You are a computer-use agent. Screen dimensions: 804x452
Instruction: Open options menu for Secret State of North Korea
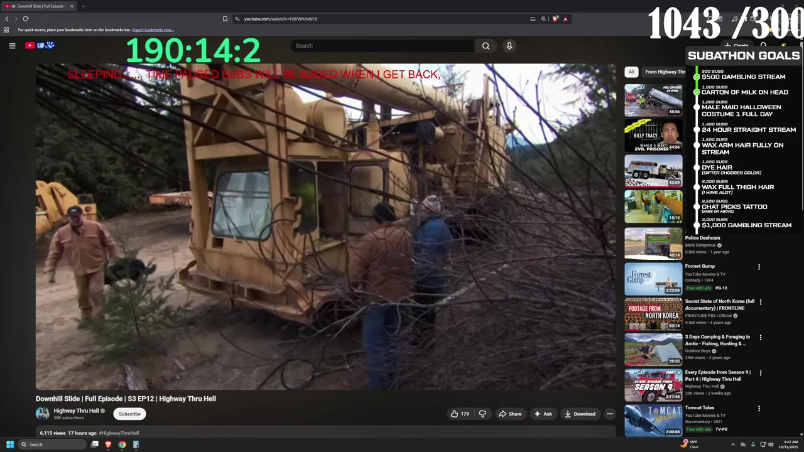pyautogui.click(x=761, y=302)
